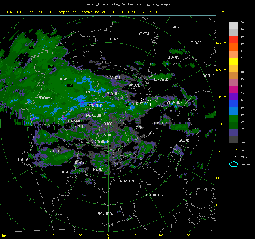Click the HANGAL city label
255x239 pixels.
80,163
